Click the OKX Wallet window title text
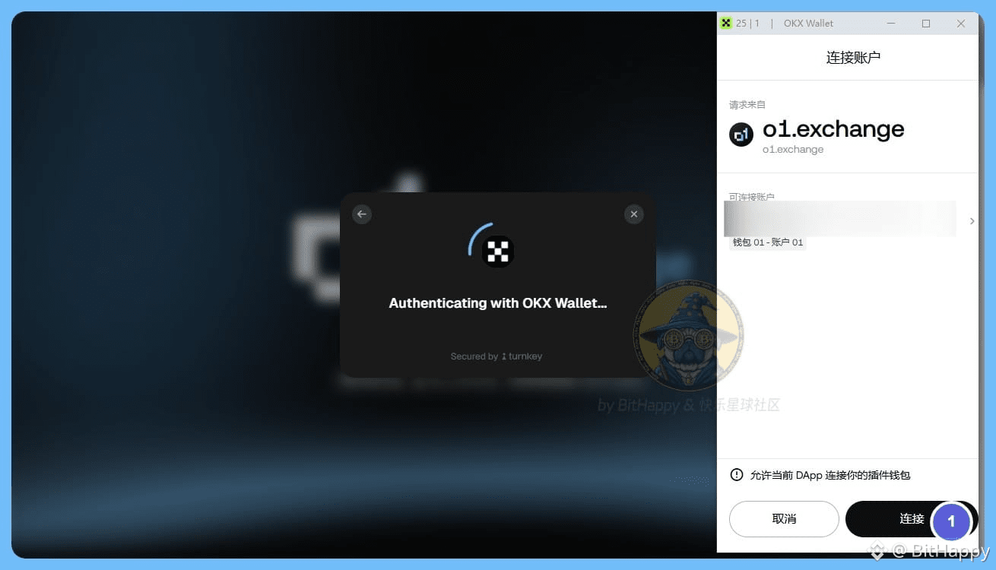This screenshot has width=996, height=570. (x=808, y=24)
